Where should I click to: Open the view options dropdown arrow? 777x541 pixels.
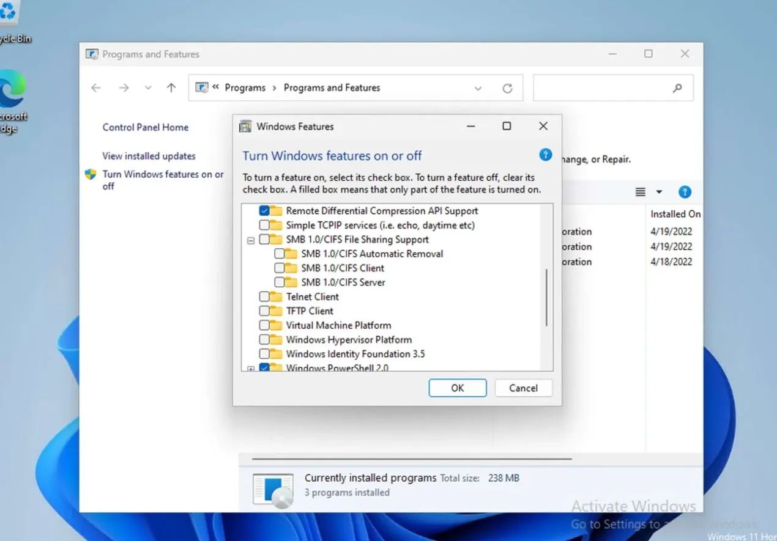click(x=659, y=192)
